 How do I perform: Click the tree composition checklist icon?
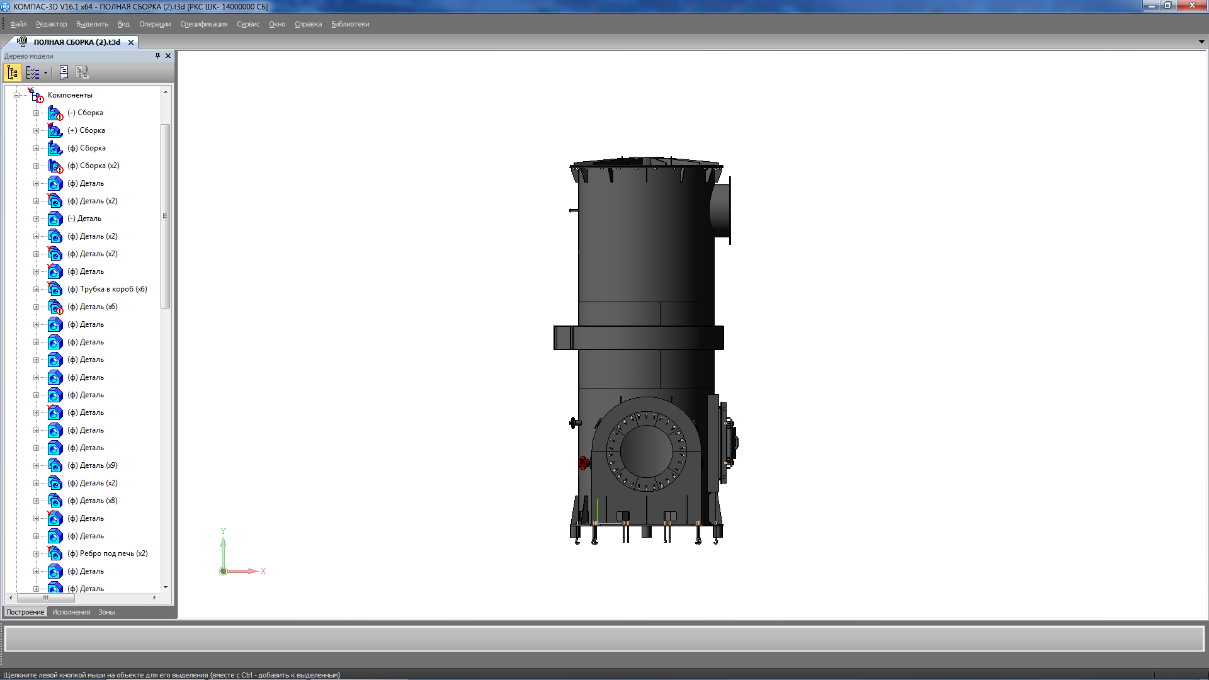tap(31, 72)
